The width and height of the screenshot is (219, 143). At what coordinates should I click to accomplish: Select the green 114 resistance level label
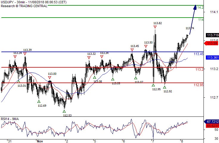pos(201,20)
